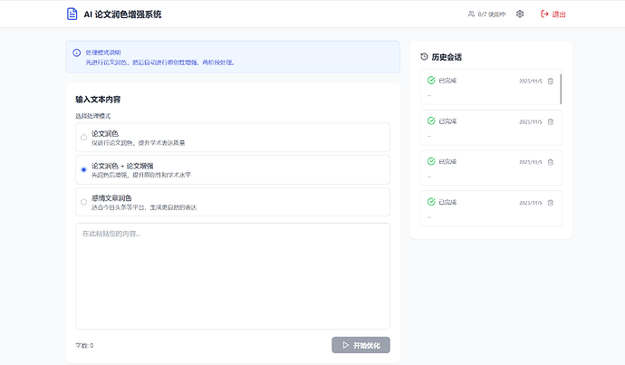Click the info icon in 处理模式说明 banner
This screenshot has height=365, width=625.
[76, 53]
